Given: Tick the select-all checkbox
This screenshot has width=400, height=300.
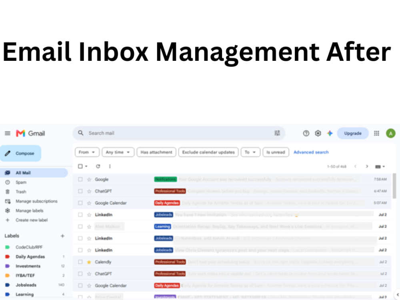Looking at the screenshot, I should (80, 166).
